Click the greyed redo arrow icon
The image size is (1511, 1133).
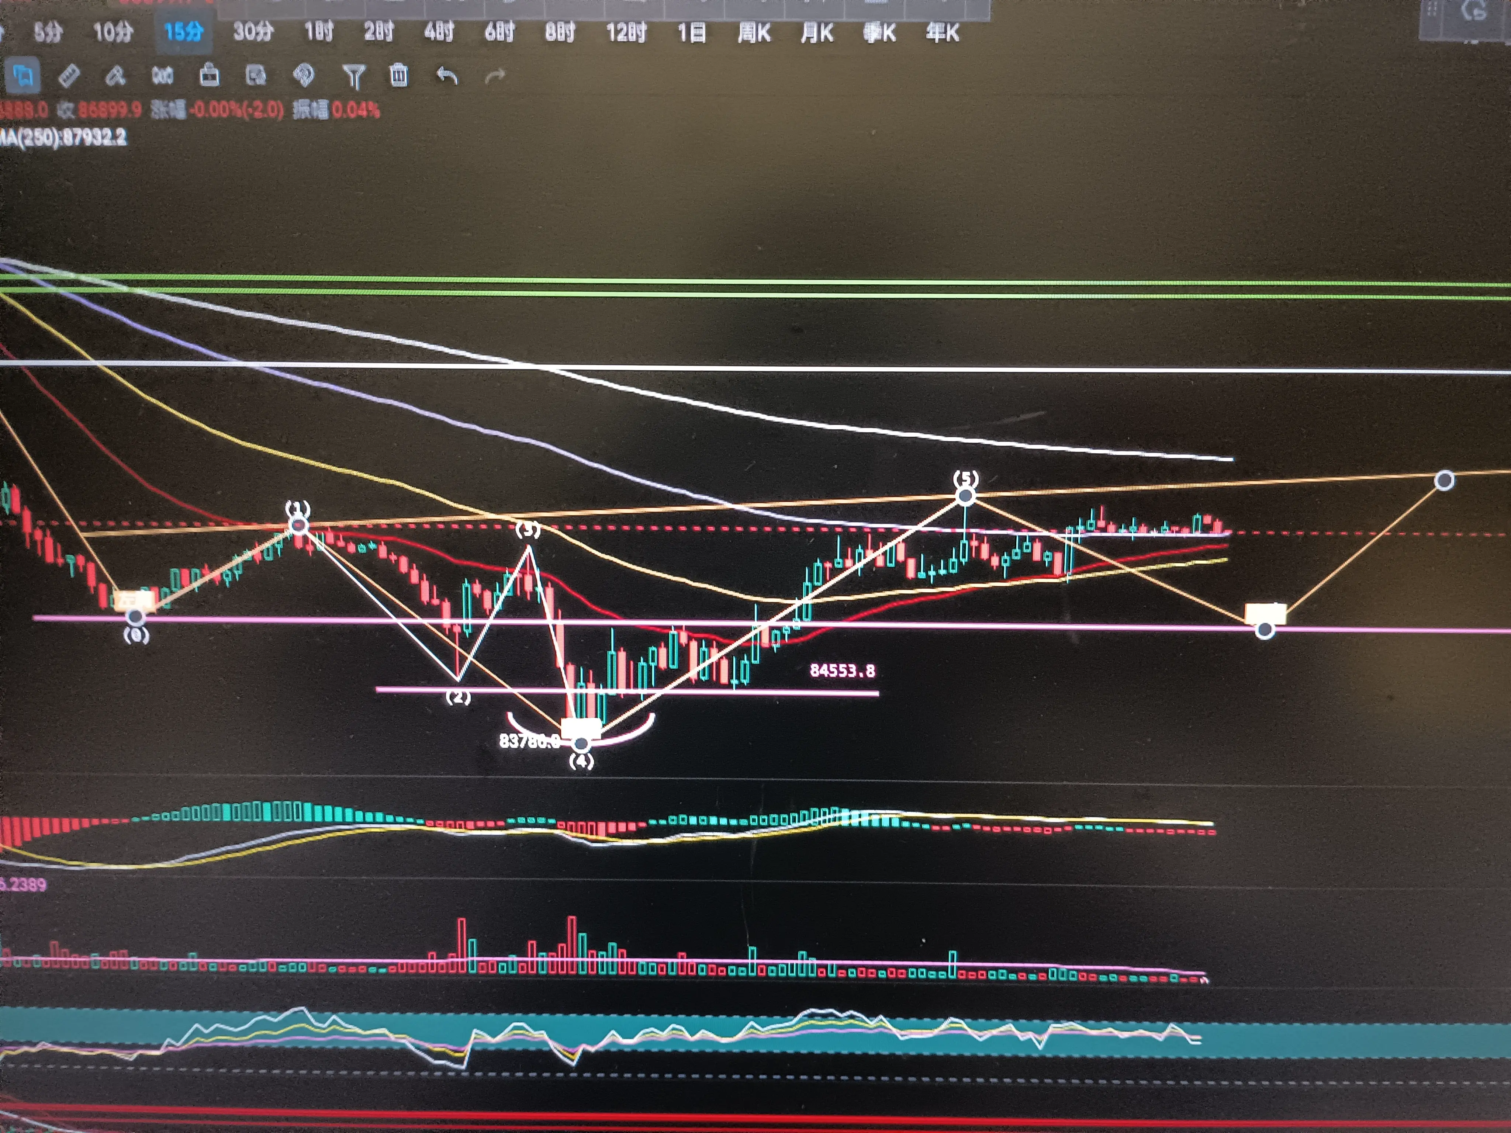point(495,76)
